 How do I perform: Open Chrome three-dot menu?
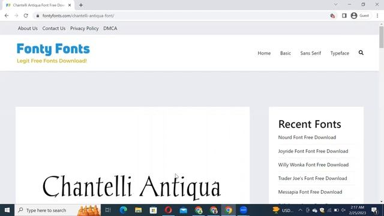tap(377, 16)
